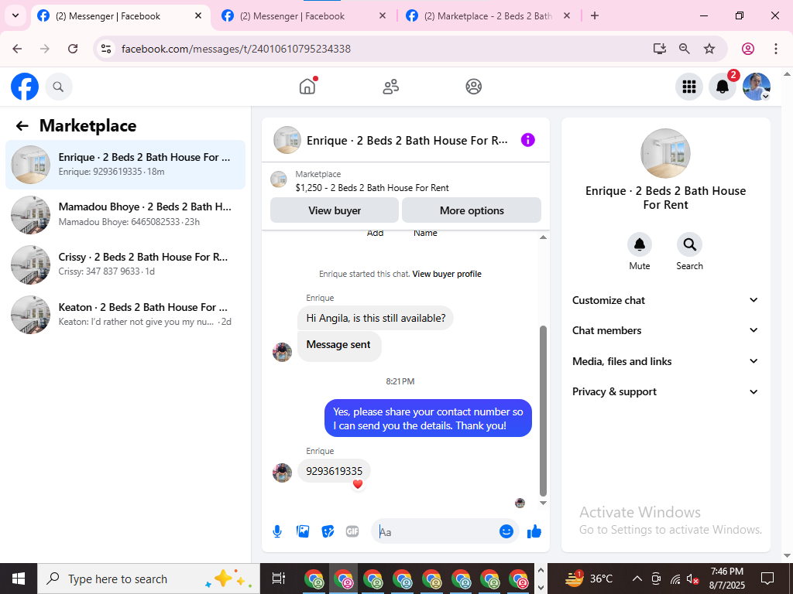Image resolution: width=793 pixels, height=594 pixels.
Task: Open the $1,250 2 Beds listing banner
Action: pyautogui.click(x=406, y=181)
